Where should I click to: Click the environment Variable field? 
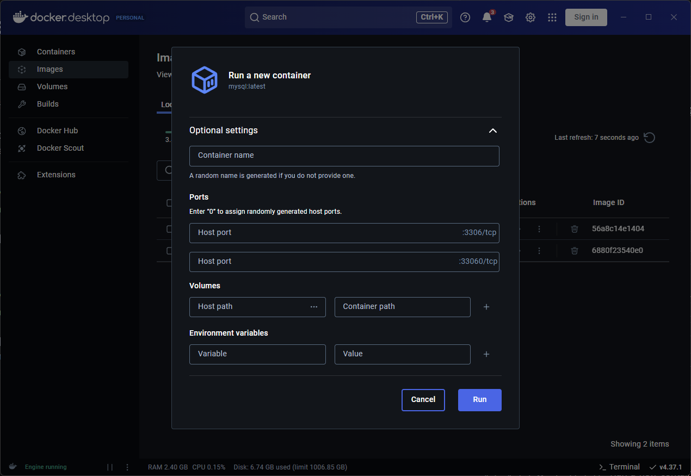257,354
